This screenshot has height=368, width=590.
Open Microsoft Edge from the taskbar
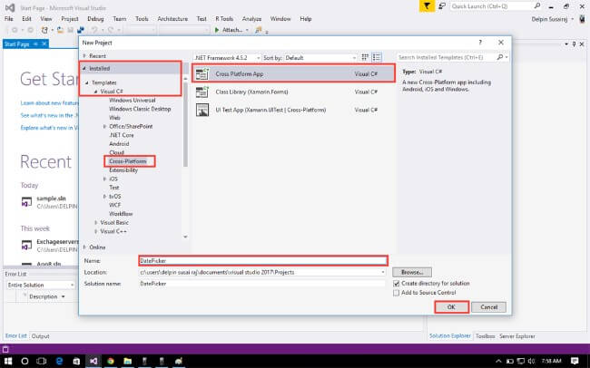59,362
